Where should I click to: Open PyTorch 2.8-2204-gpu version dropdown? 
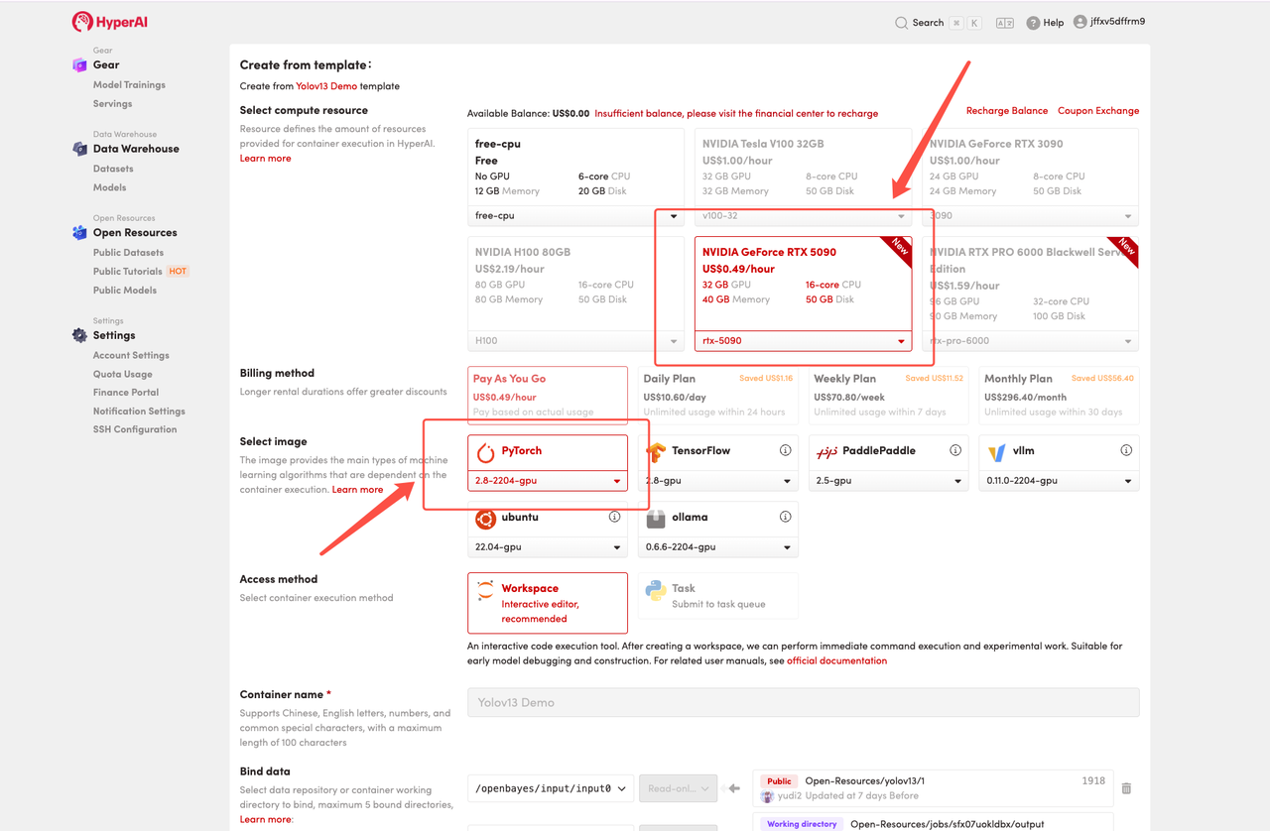pyautogui.click(x=548, y=480)
